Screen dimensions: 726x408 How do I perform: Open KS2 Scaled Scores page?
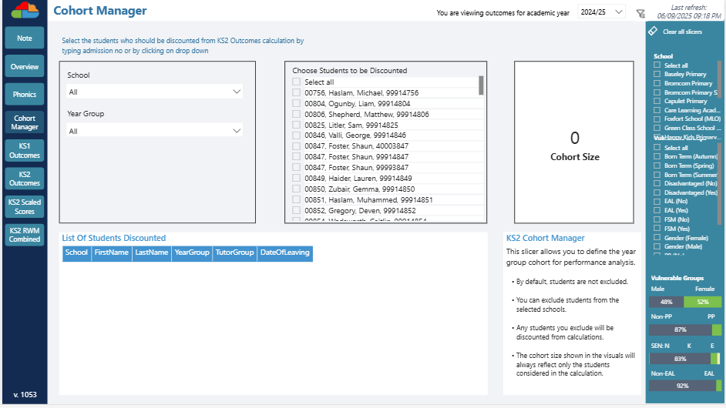pos(25,206)
